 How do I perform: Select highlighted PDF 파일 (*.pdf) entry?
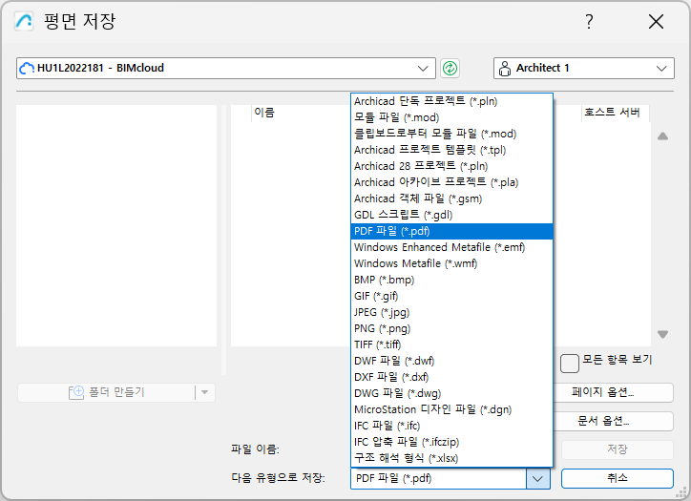coord(451,231)
